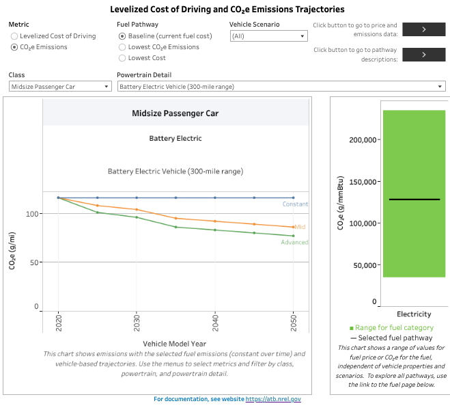Click the orange Mid scenario label
The width and height of the screenshot is (450, 410).
click(300, 226)
